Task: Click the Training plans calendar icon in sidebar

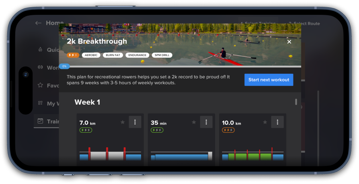Action: tap(40, 121)
